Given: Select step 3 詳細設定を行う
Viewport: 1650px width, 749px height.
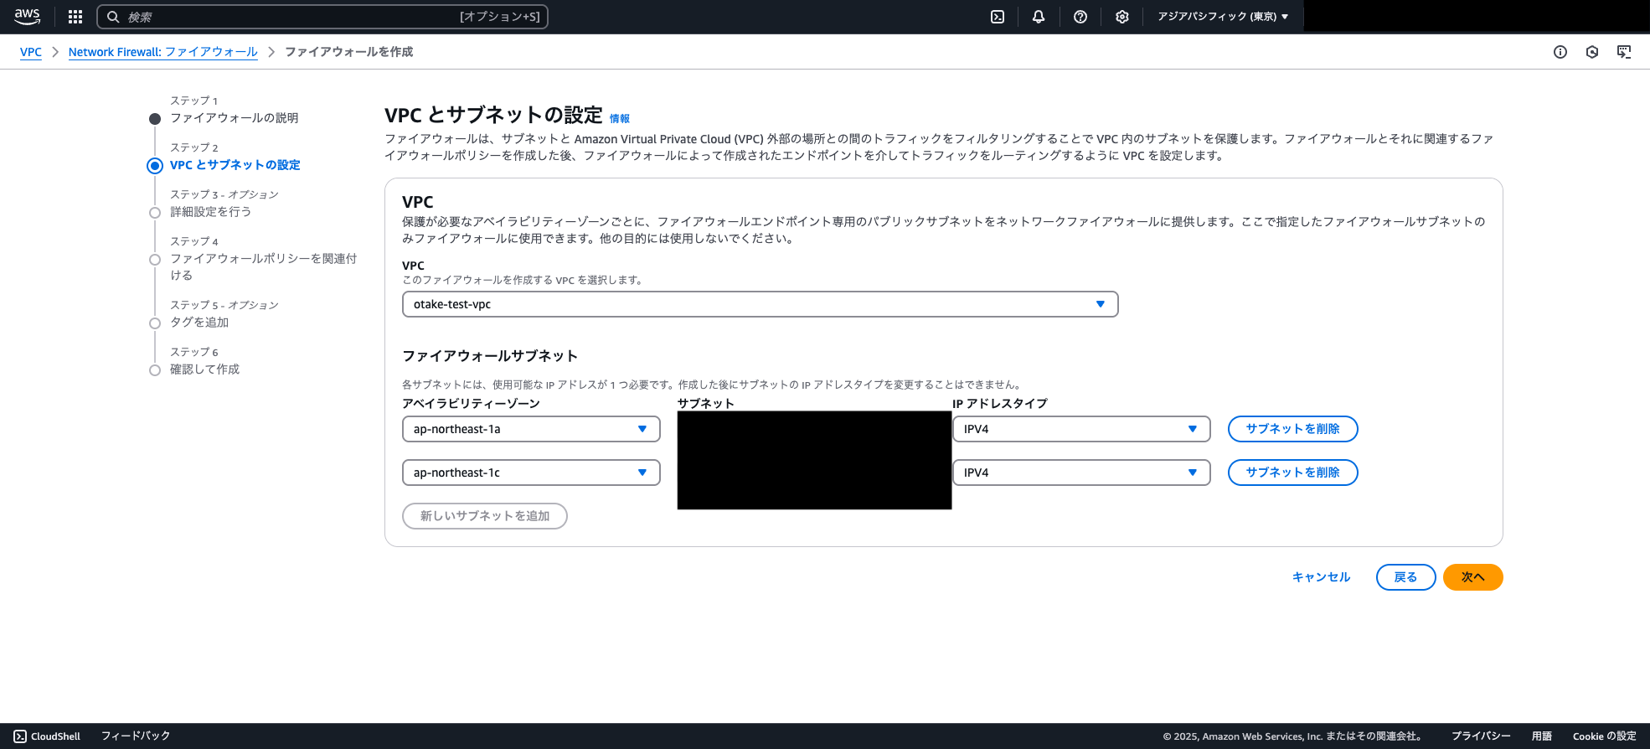Looking at the screenshot, I should [x=211, y=212].
